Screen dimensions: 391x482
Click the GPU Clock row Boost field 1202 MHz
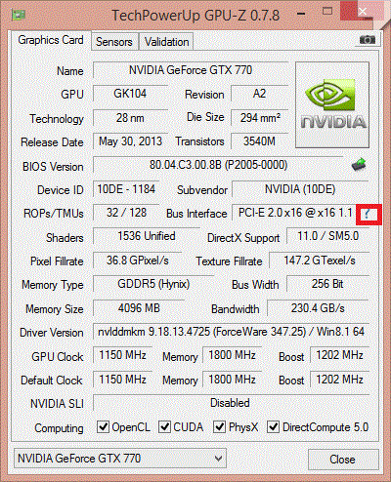(x=339, y=355)
